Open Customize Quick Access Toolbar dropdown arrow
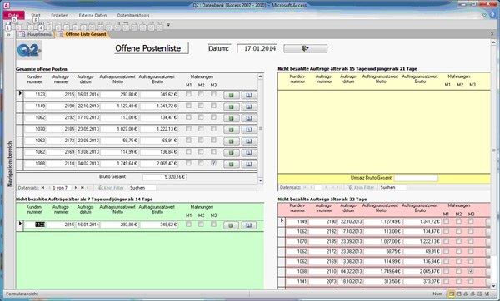 click(x=168, y=25)
